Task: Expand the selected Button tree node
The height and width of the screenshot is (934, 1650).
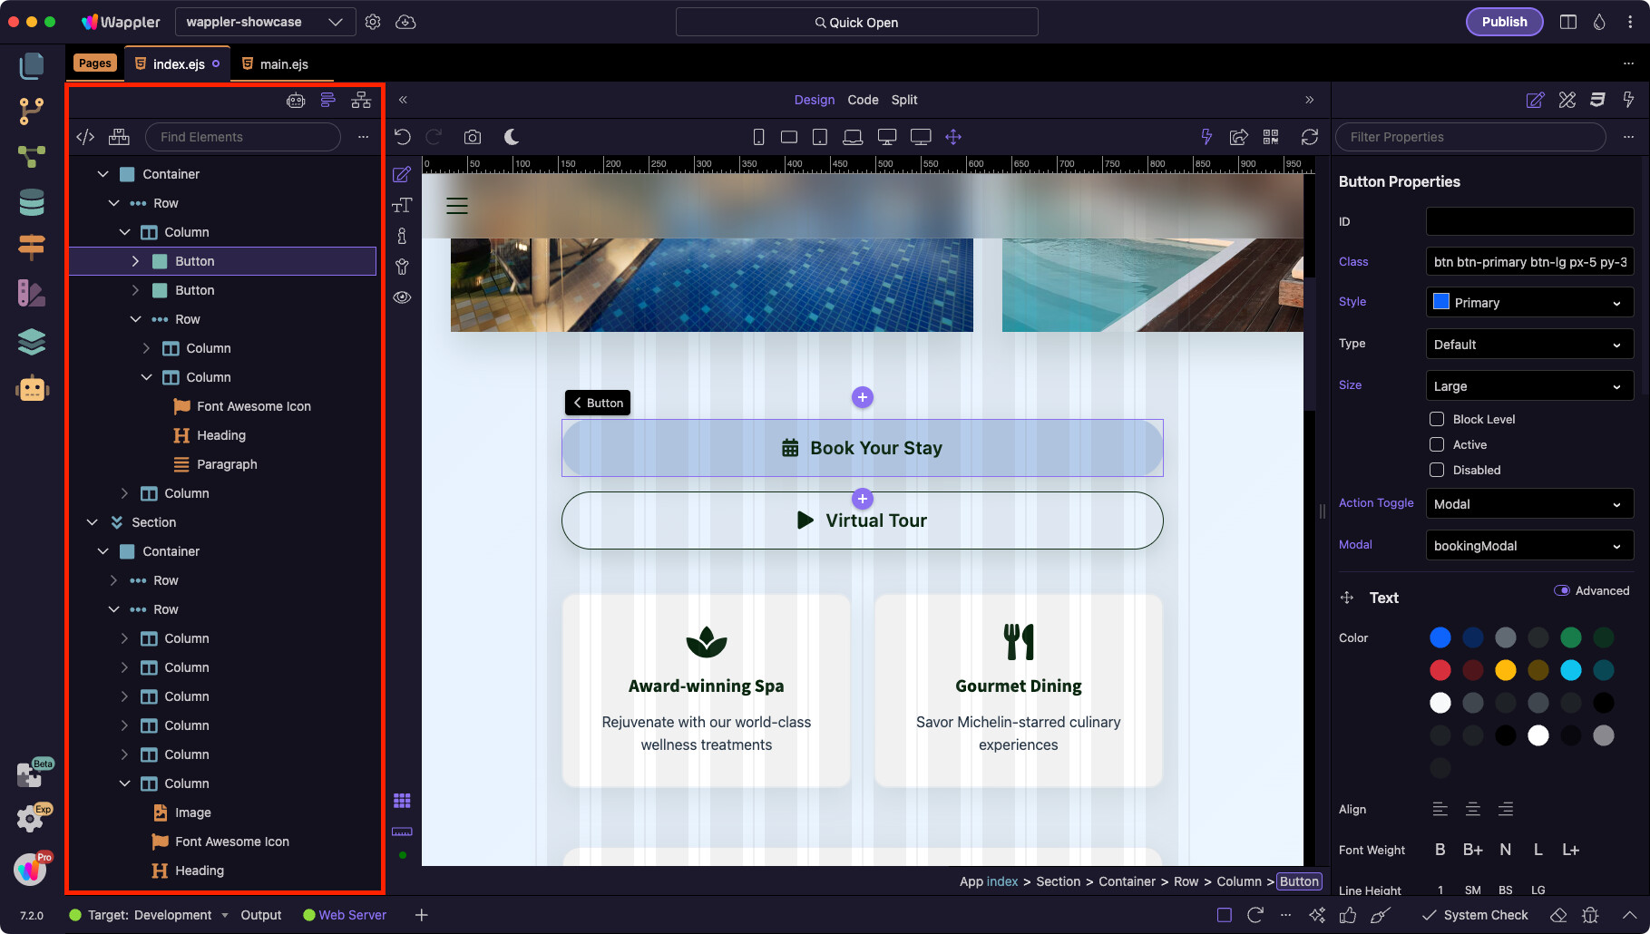Action: click(136, 261)
